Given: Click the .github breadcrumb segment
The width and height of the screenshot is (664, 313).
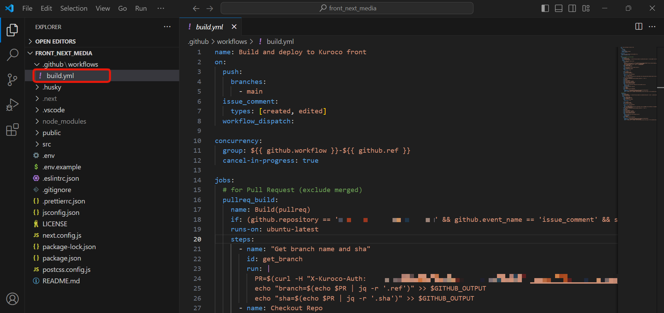Looking at the screenshot, I should click(x=199, y=41).
